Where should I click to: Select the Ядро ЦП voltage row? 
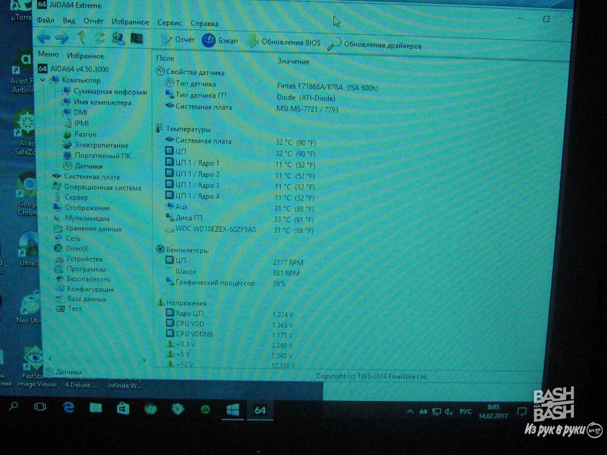point(229,314)
